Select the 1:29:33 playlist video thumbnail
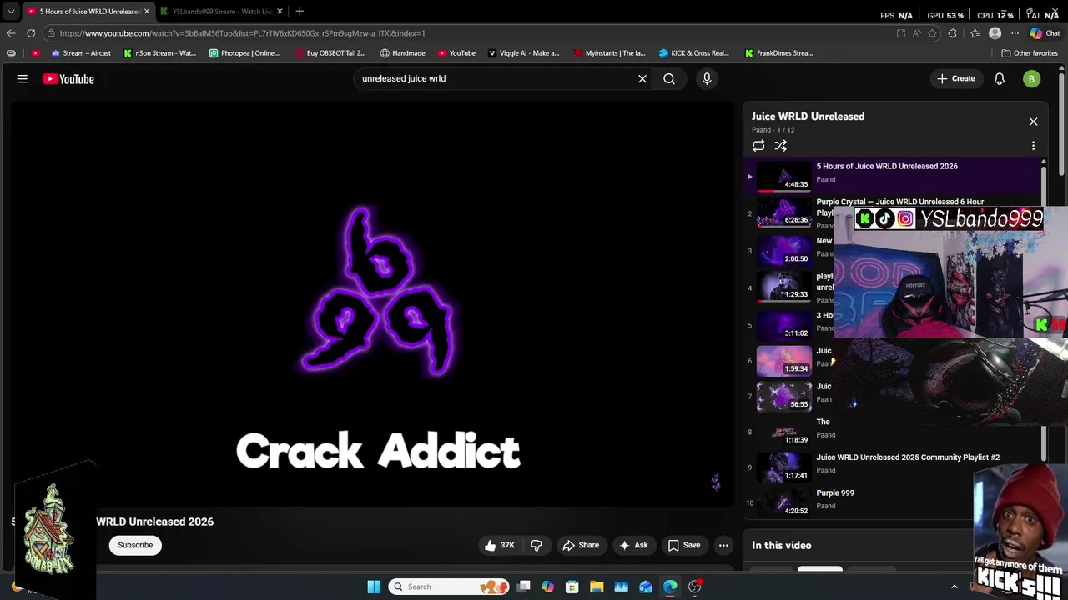This screenshot has height=600, width=1068. pyautogui.click(x=783, y=285)
